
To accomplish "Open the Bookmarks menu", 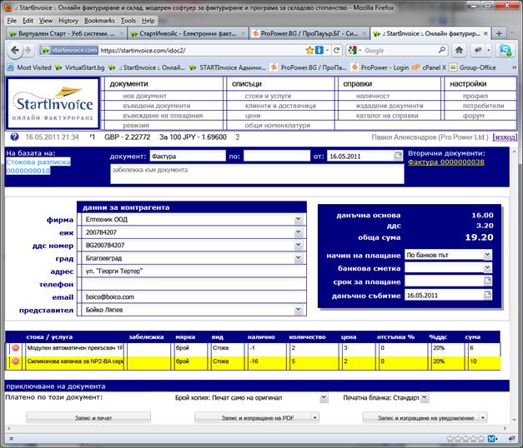I will pos(99,21).
